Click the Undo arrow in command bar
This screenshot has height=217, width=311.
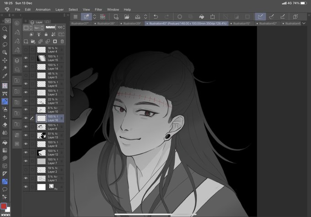tap(156, 17)
